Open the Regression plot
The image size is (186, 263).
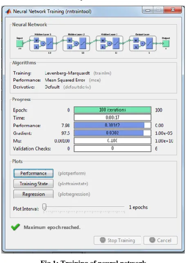click(34, 194)
